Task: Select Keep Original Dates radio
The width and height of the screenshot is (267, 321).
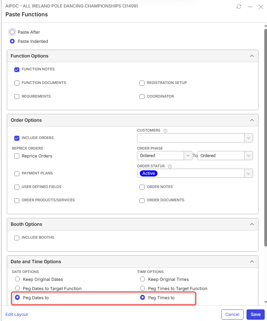Action: tap(17, 279)
